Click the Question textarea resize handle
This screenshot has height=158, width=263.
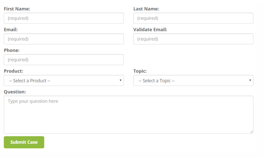[251, 132]
